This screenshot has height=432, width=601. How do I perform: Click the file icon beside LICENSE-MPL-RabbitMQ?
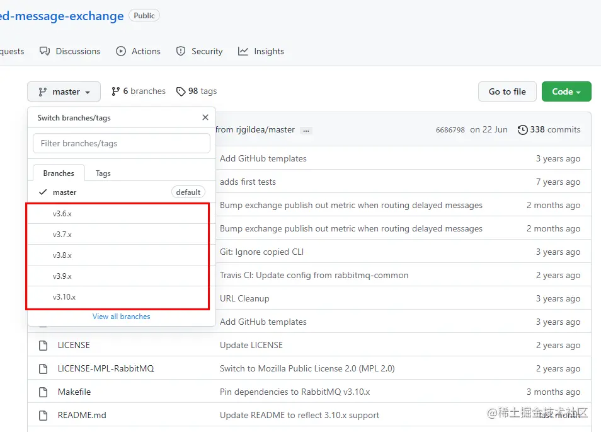click(x=43, y=369)
